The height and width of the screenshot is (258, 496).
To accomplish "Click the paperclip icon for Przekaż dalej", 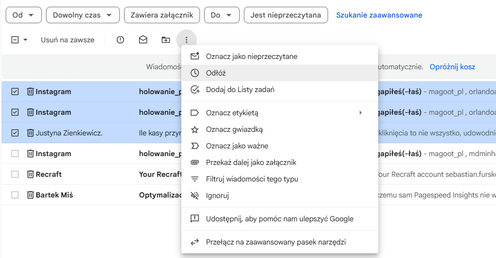I will coord(195,162).
